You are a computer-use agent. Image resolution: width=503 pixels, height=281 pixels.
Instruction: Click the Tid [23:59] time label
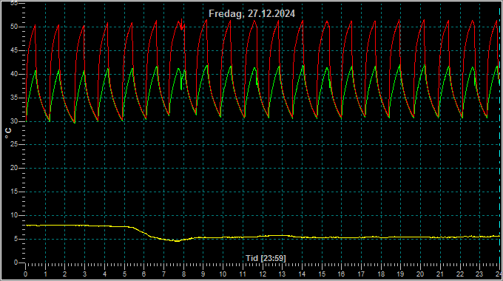point(266,258)
